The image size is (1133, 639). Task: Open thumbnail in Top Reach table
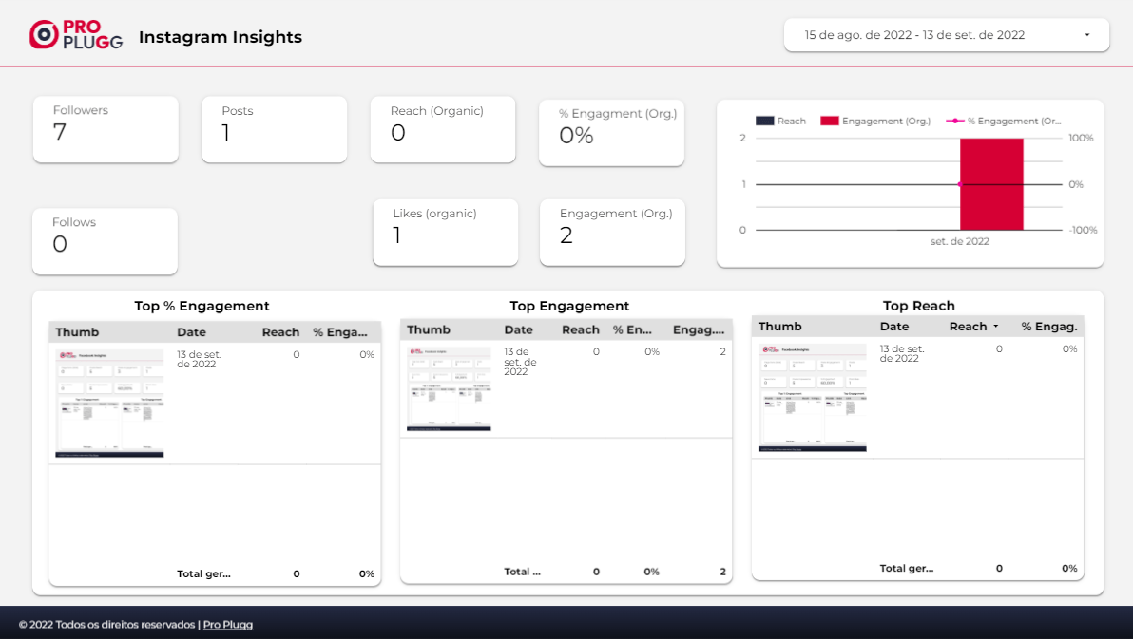tap(812, 397)
